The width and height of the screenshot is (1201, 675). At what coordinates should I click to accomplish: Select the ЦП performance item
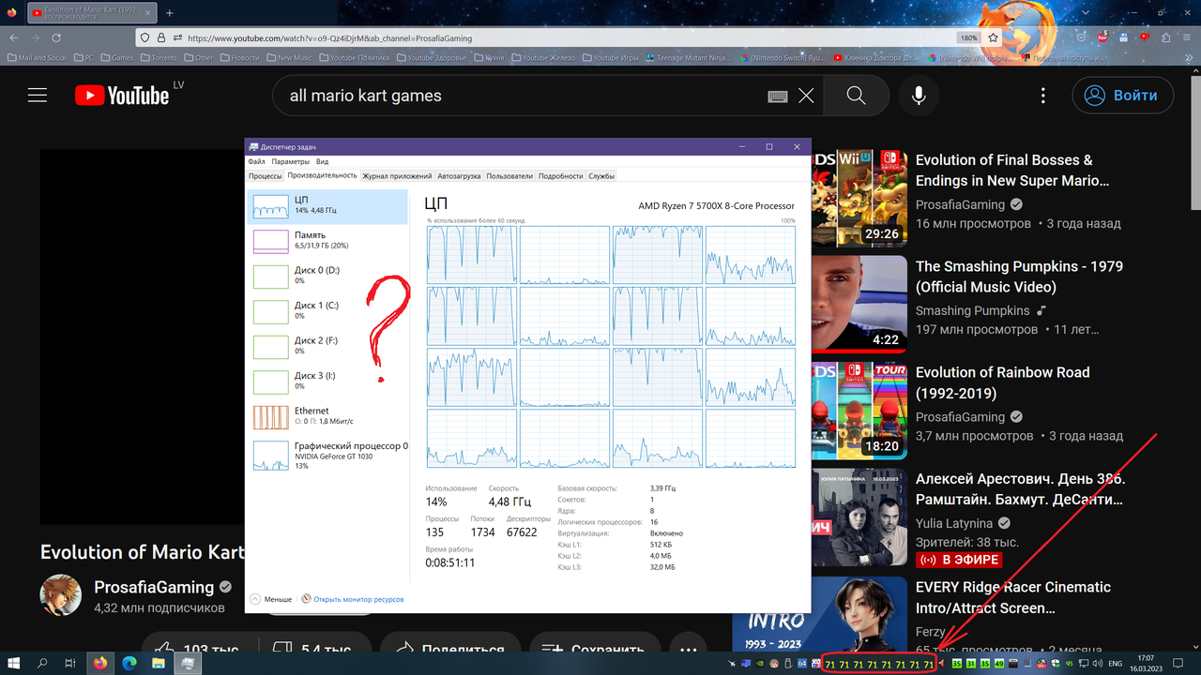click(327, 206)
